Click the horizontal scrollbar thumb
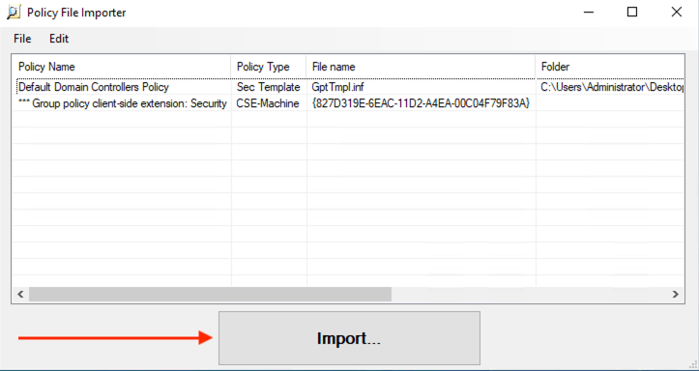The width and height of the screenshot is (699, 371). 210,294
